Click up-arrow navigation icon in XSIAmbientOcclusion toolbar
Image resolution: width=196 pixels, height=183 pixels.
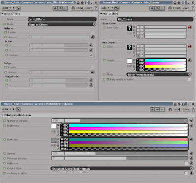point(152,109)
